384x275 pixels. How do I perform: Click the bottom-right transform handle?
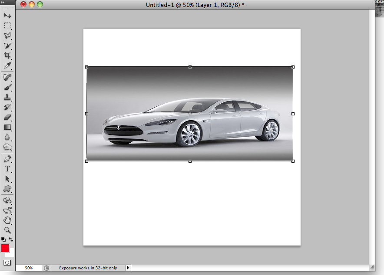(x=293, y=161)
